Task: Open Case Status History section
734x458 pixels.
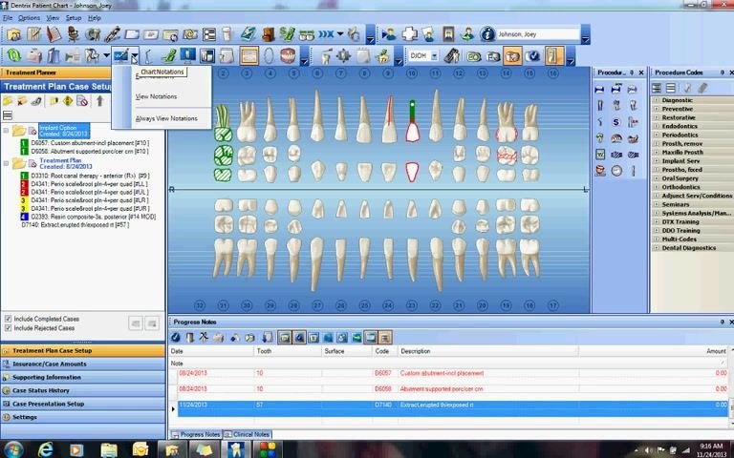Action: tap(83, 390)
